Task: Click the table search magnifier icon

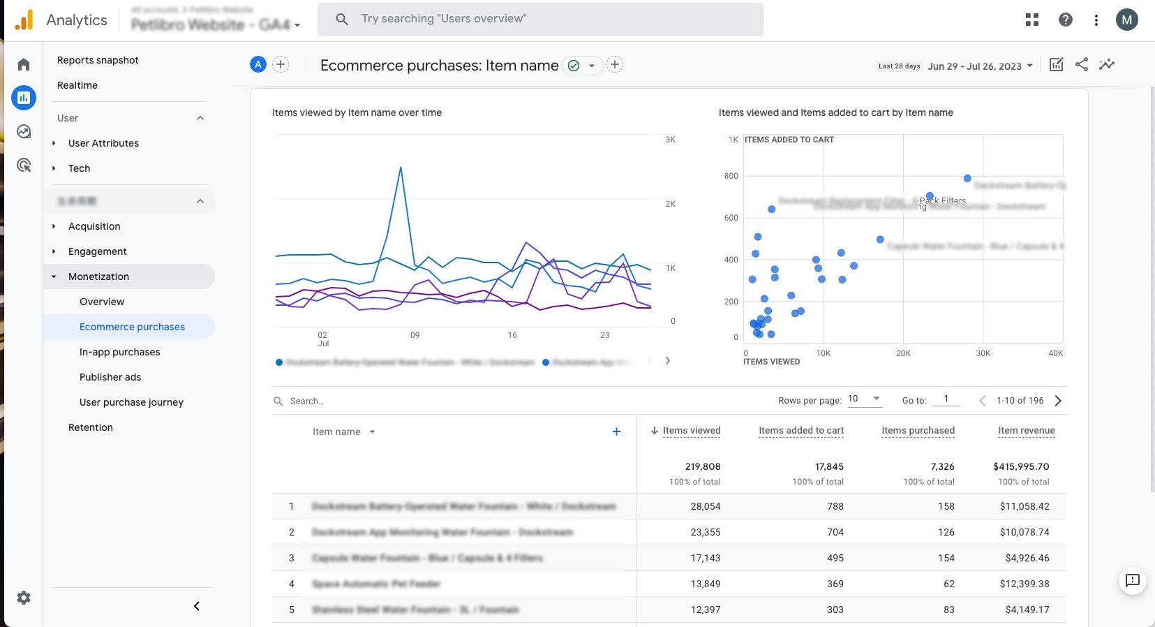Action: 278,401
